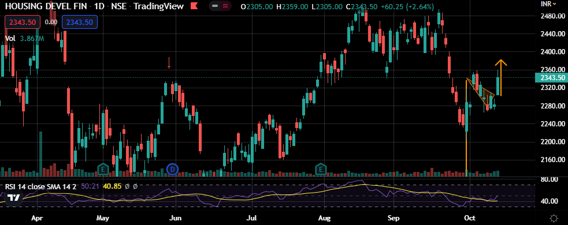The height and width of the screenshot is (225, 568).
Task: Click the TradingView logo in the RSI pane
Action: [x=14, y=197]
